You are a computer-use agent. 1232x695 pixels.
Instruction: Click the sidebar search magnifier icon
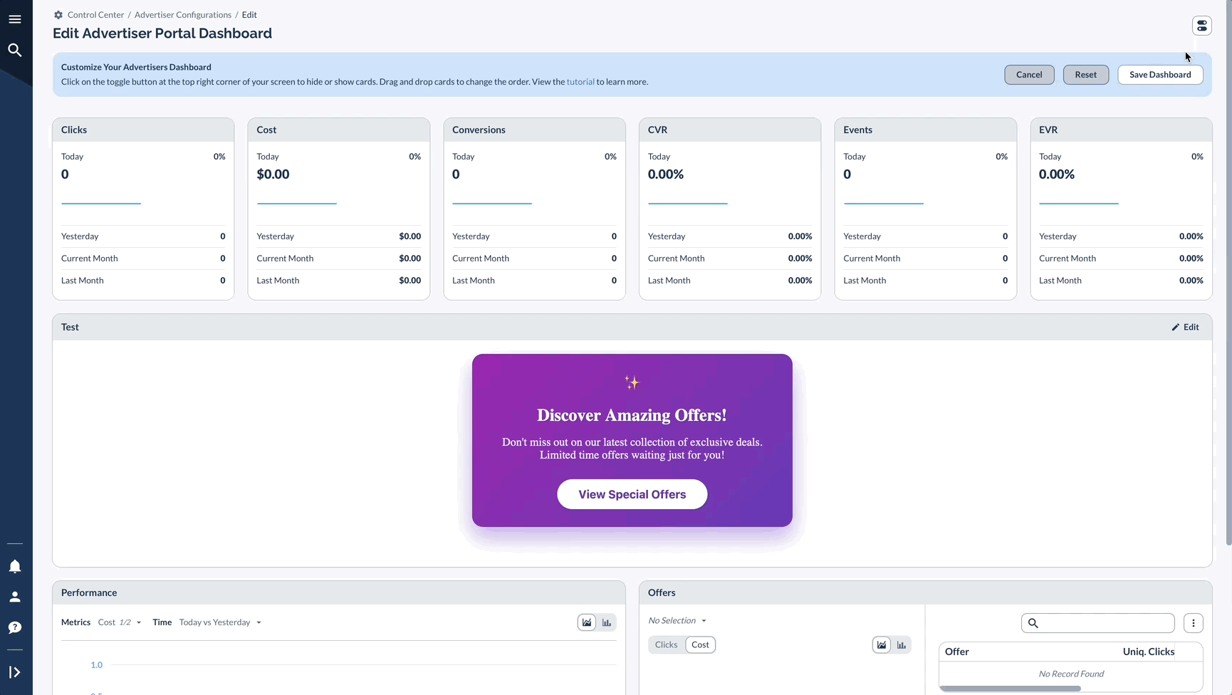[x=15, y=50]
